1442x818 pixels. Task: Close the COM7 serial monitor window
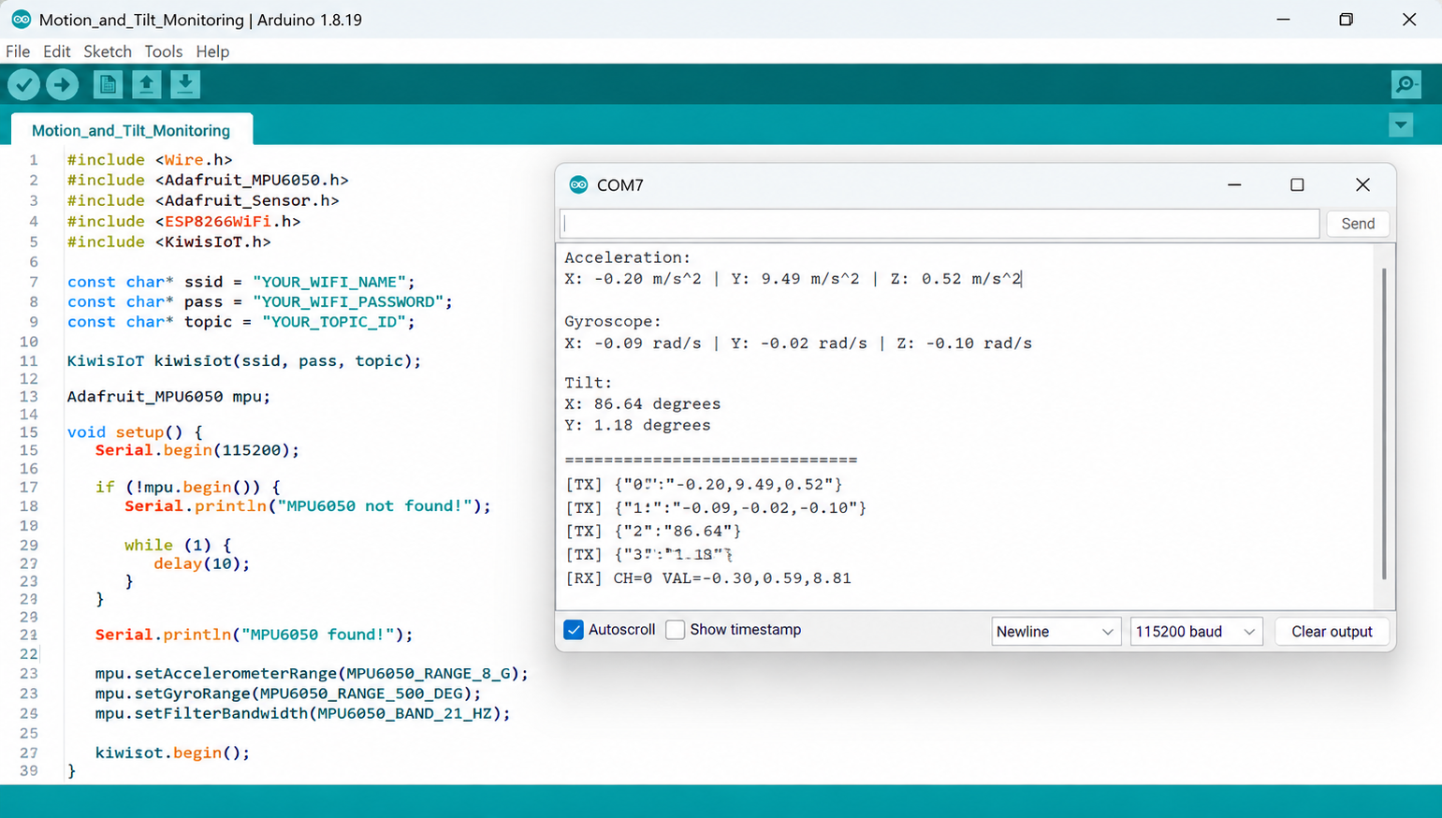1362,184
